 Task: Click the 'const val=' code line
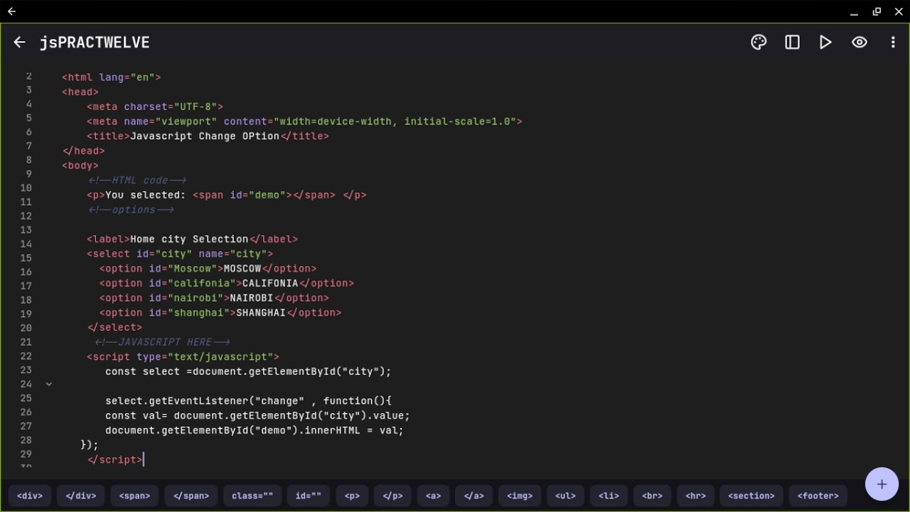(x=257, y=415)
